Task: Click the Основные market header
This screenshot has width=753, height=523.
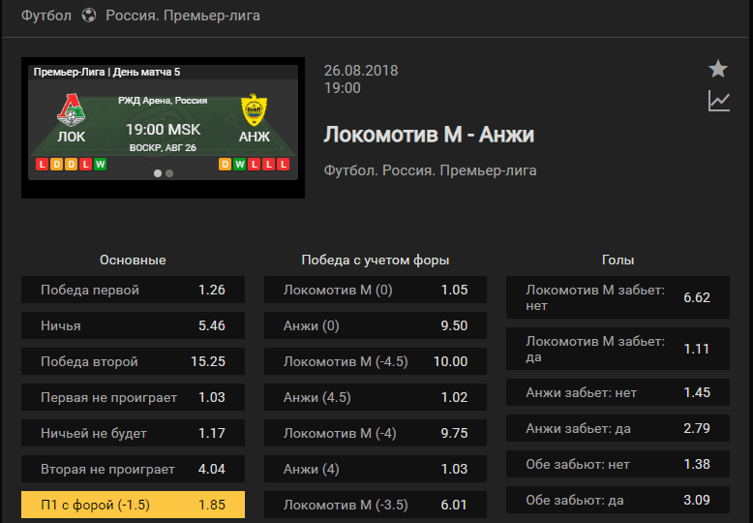Action: pyautogui.click(x=133, y=261)
